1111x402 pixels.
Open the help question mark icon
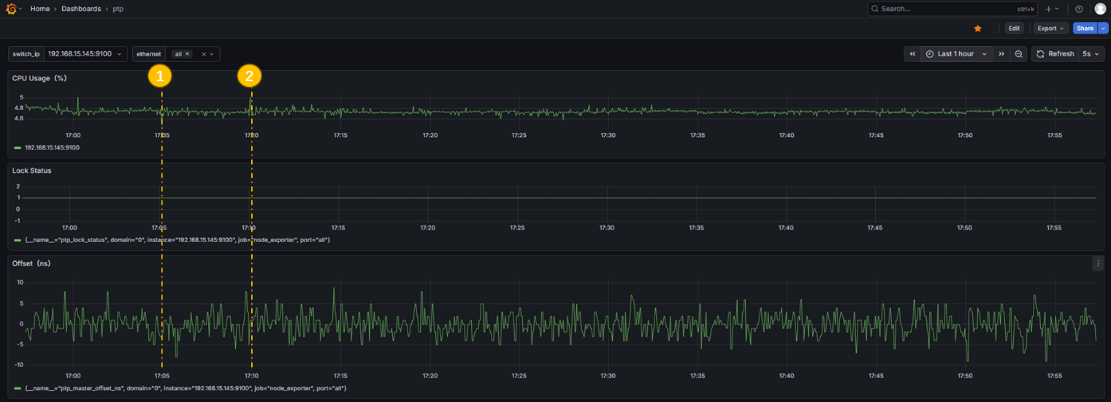(x=1079, y=9)
